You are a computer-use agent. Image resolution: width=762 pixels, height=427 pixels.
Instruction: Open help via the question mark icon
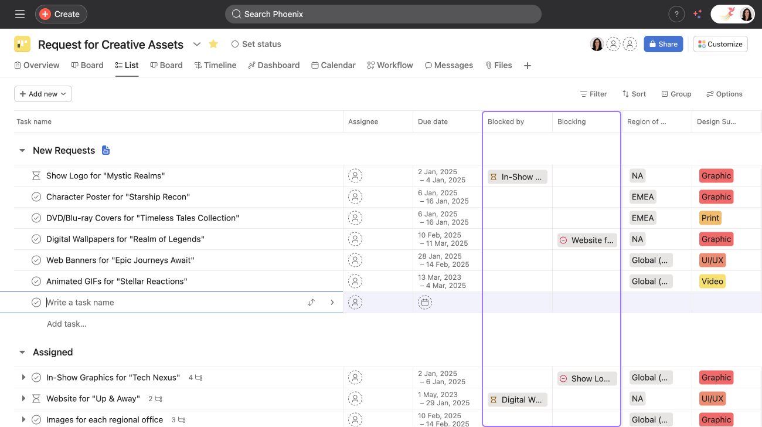(676, 13)
